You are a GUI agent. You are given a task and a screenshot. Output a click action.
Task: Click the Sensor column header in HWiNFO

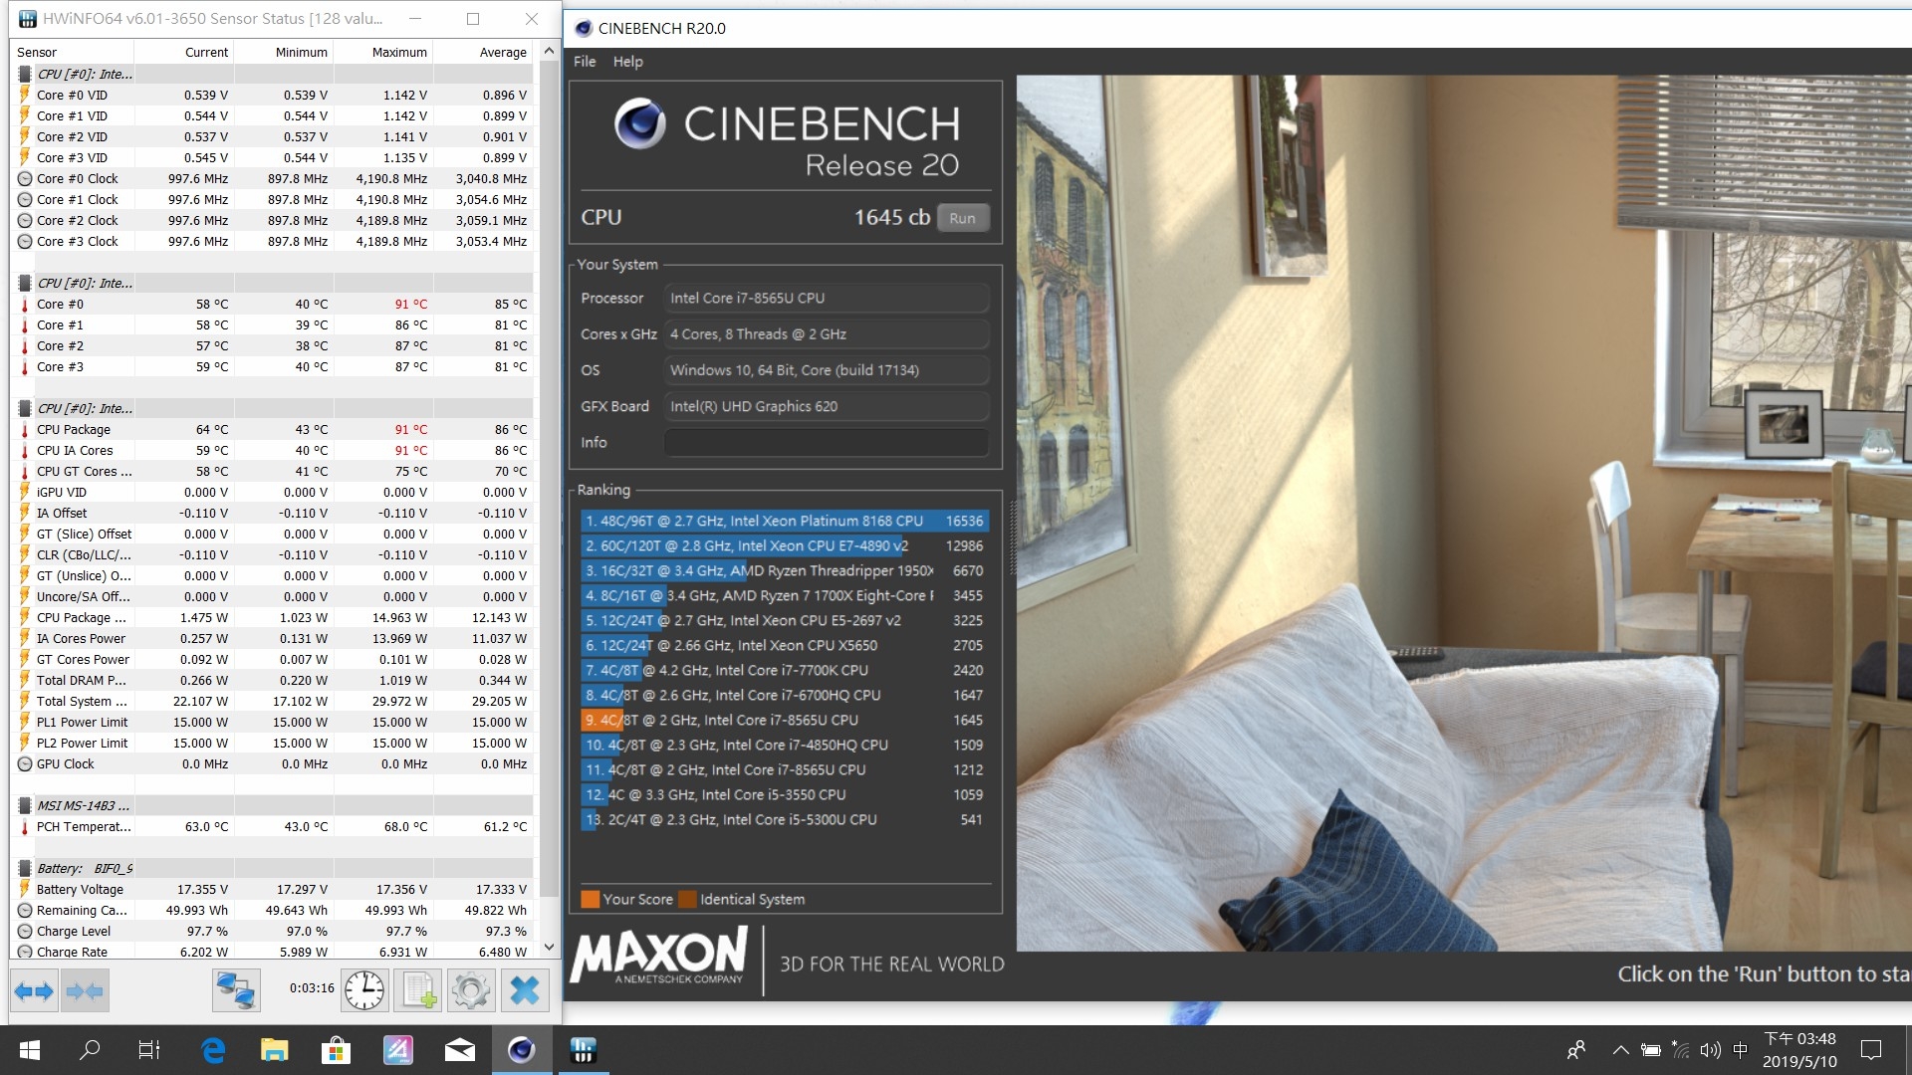coord(72,52)
